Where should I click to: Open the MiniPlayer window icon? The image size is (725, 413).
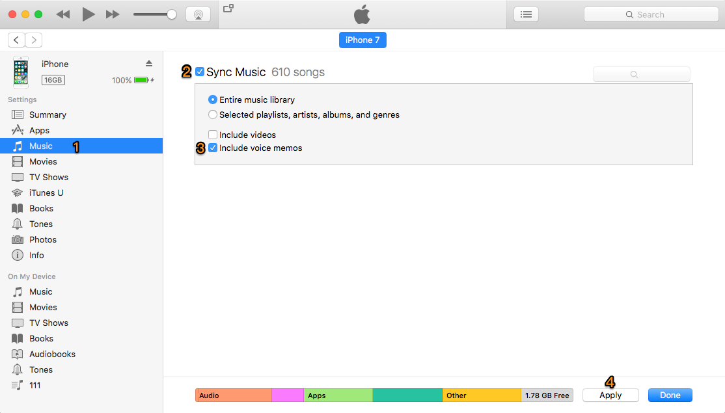(228, 8)
